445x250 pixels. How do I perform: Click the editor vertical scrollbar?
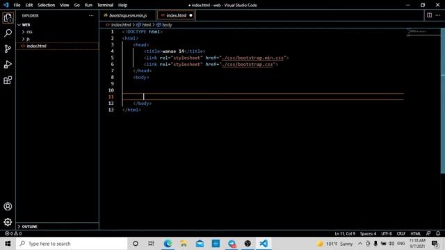[442, 101]
